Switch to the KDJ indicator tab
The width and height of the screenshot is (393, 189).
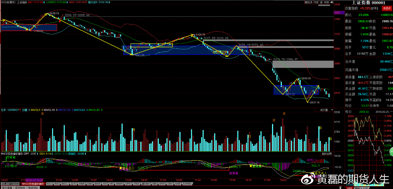[x=49, y=184]
